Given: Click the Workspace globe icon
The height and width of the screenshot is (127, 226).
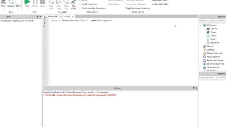Looking at the screenshot, I should [x=204, y=25].
